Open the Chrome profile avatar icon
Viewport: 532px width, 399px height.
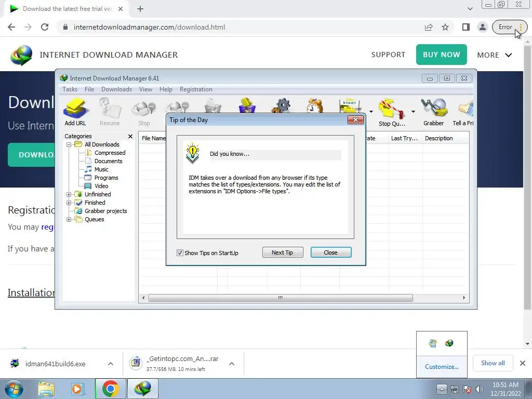coord(483,27)
